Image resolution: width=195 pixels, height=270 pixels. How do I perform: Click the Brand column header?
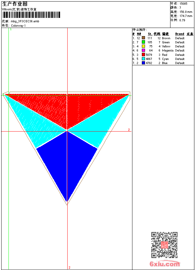(180, 34)
